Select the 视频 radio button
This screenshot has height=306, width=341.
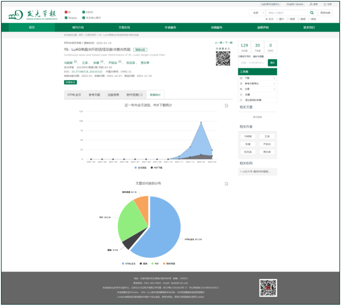coord(288,19)
